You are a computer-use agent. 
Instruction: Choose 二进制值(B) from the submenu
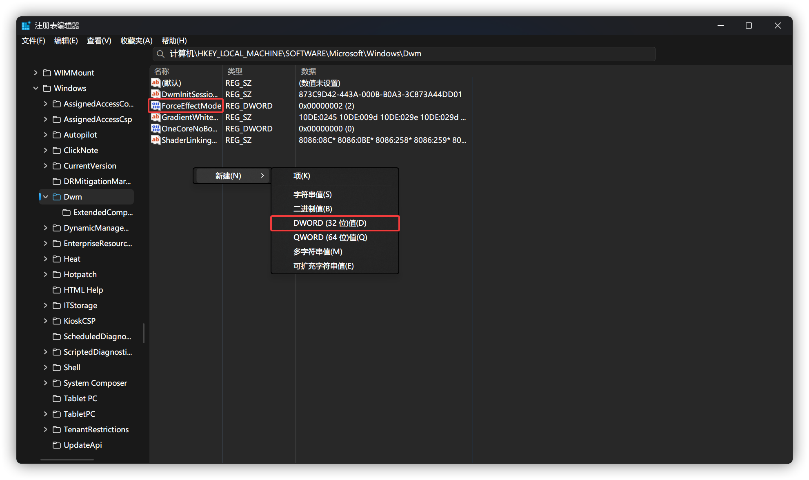[x=335, y=209]
